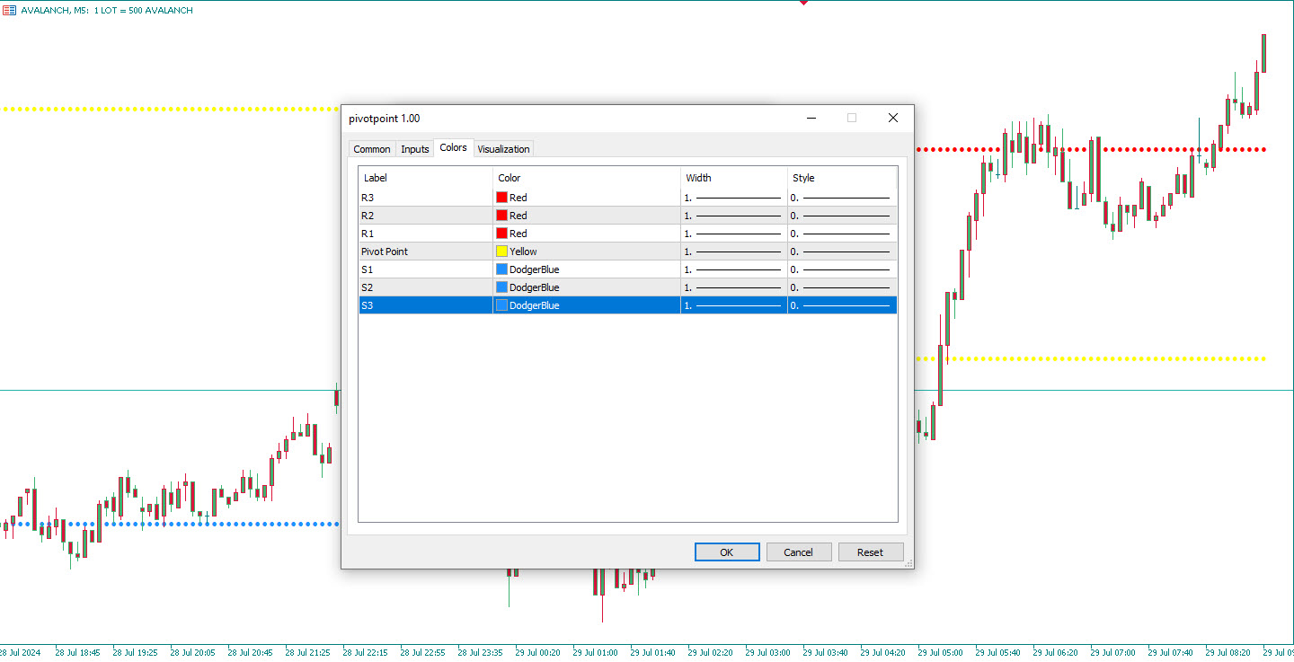Click the Reset button

click(871, 552)
